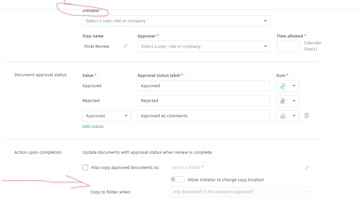Click the Rejected status label text field
This screenshot has width=360, height=208.
[204, 101]
